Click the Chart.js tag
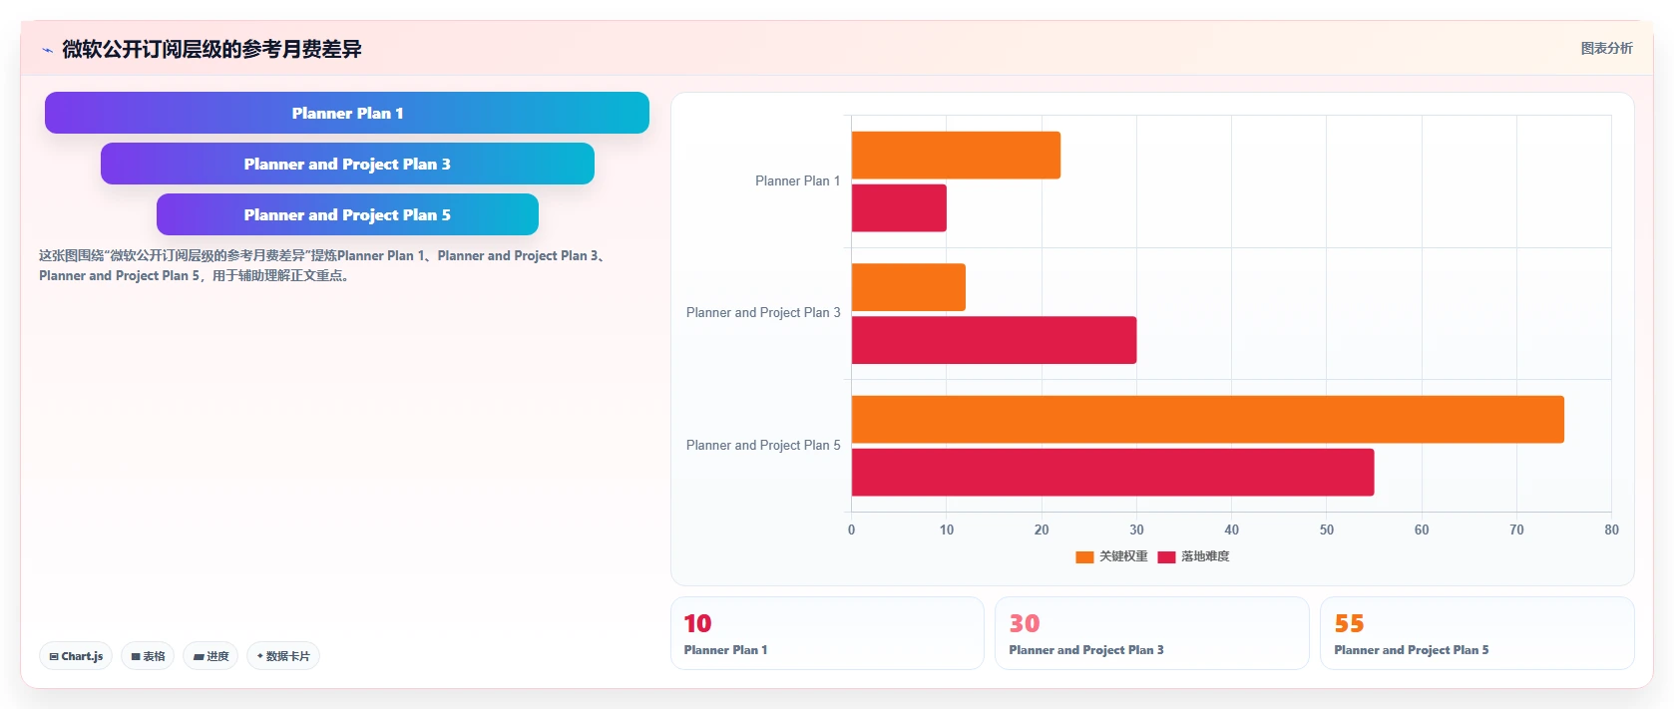The width and height of the screenshot is (1674, 709). point(76,656)
